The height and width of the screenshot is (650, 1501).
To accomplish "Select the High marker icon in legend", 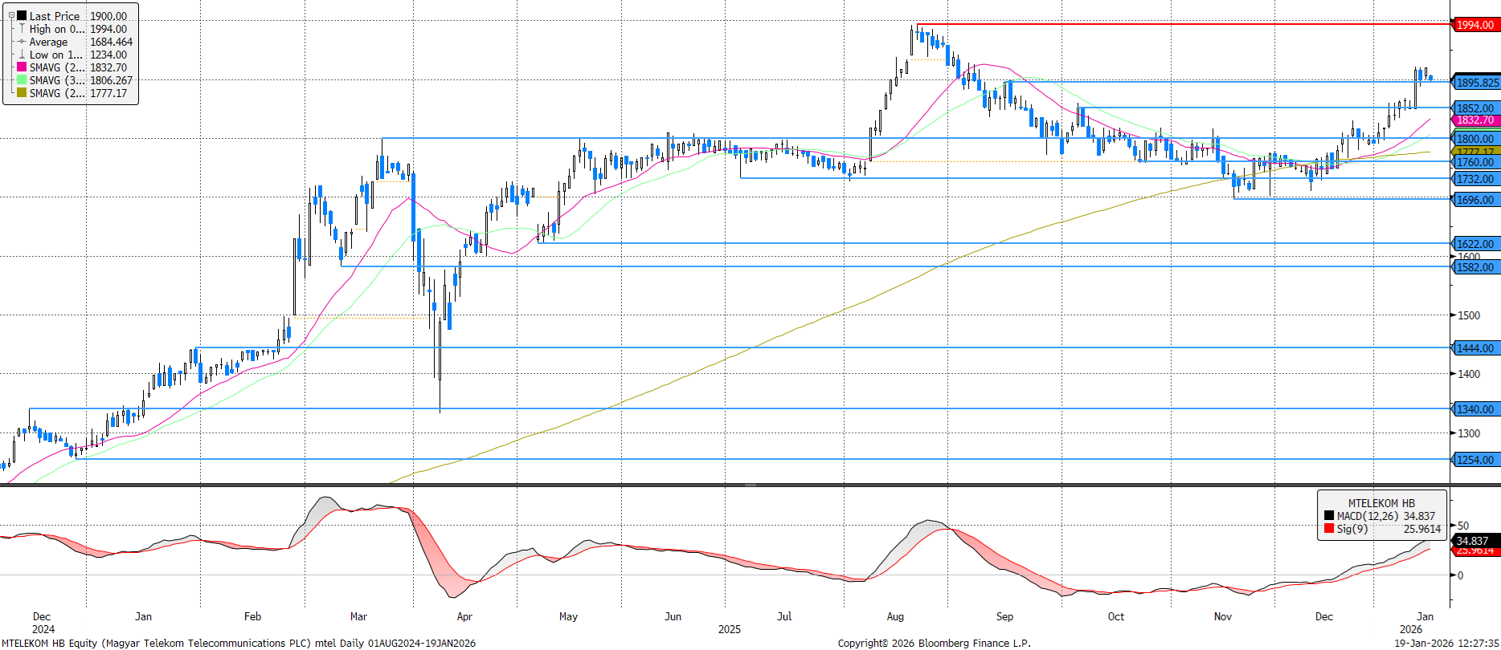I will point(22,29).
